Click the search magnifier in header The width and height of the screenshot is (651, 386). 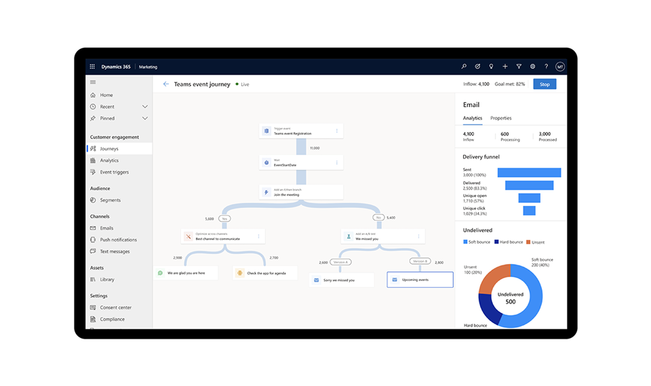pyautogui.click(x=464, y=67)
